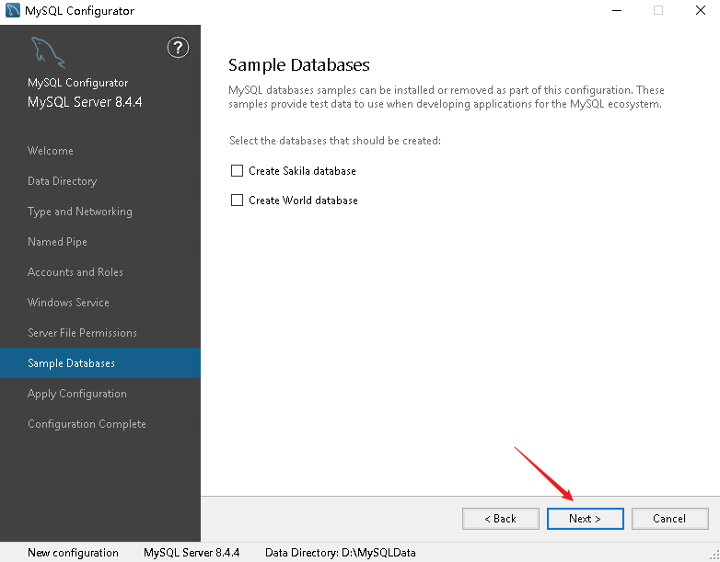720x562 pixels.
Task: Open Accounts and Roles step
Action: (75, 272)
